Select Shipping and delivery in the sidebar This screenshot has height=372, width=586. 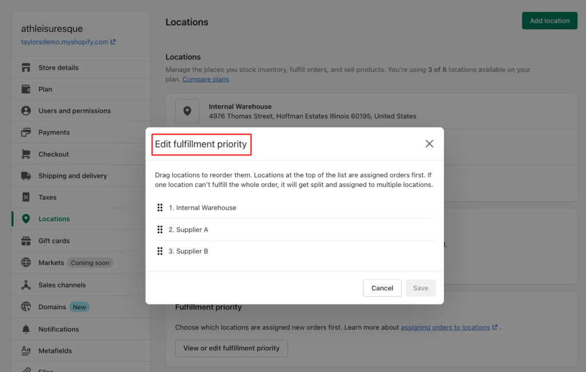(x=72, y=175)
